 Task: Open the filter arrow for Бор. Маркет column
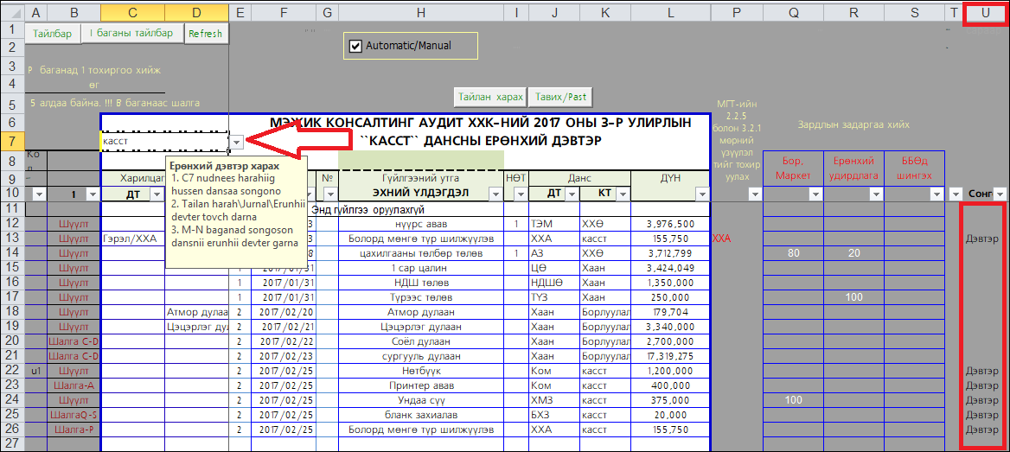[815, 194]
